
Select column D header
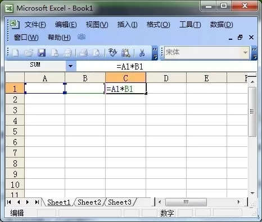click(x=166, y=78)
